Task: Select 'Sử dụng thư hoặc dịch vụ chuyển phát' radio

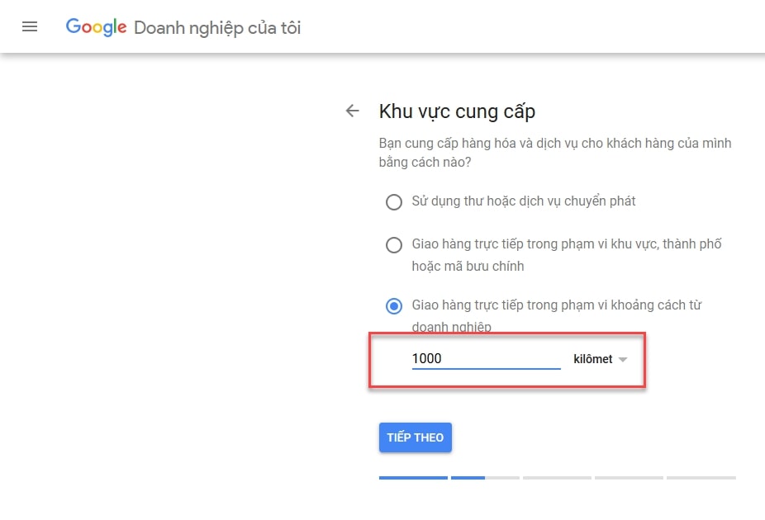Action: pyautogui.click(x=394, y=201)
